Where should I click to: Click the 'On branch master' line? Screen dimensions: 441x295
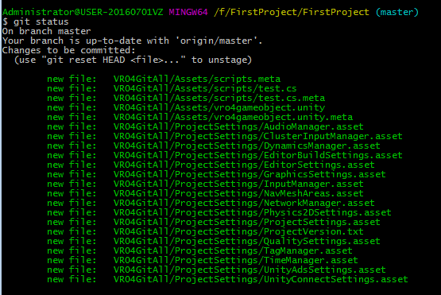point(46,31)
